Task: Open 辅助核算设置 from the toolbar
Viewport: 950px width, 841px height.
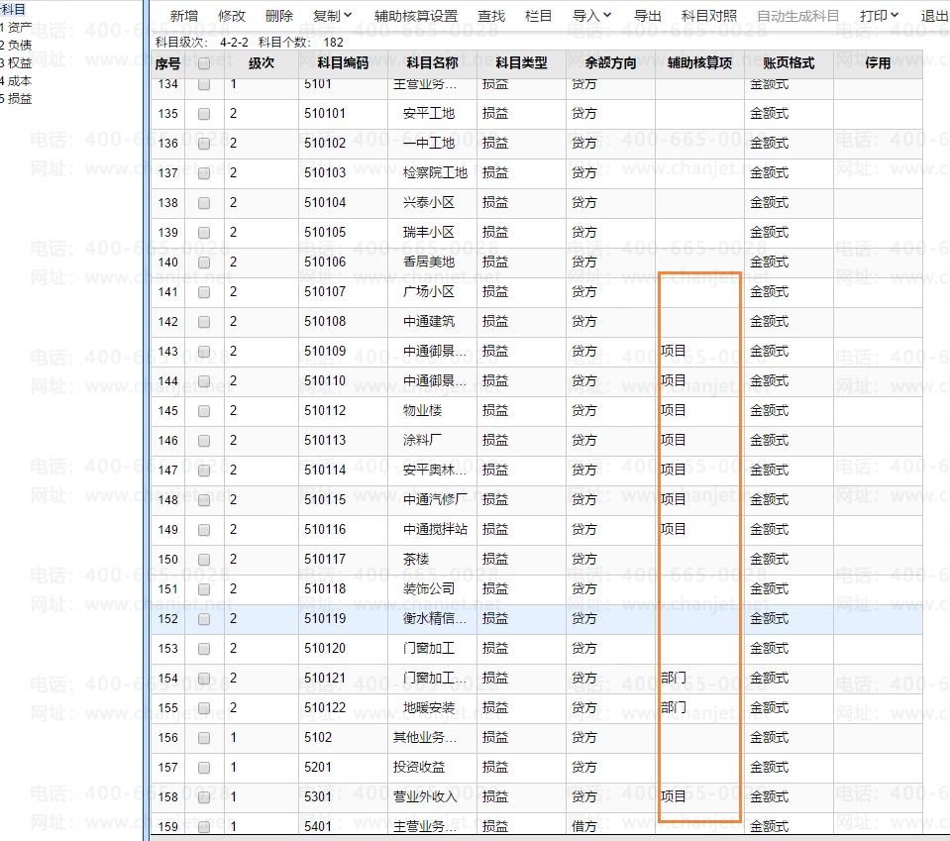Action: tap(416, 16)
